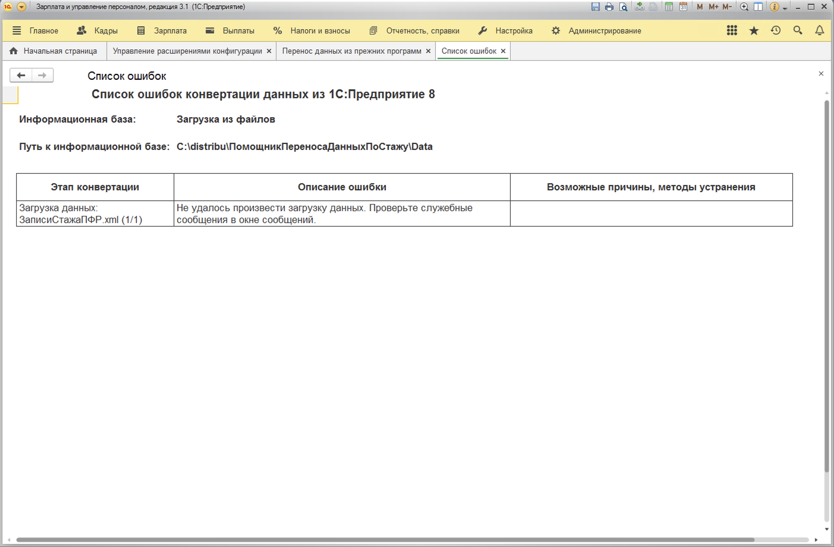The height and width of the screenshot is (547, 834).
Task: Open the calendar icon
Action: pyautogui.click(x=683, y=7)
